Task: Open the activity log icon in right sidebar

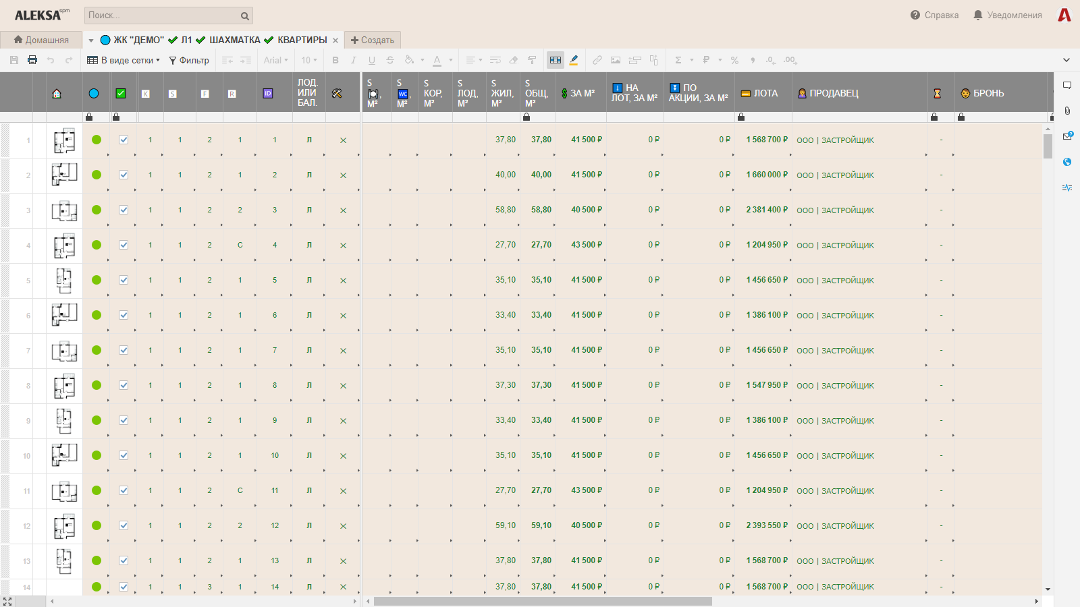Action: coord(1067,187)
